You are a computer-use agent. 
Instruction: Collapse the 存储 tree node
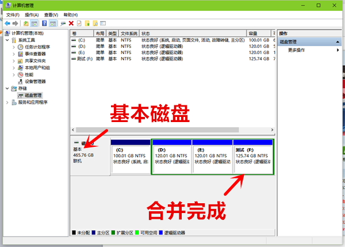[7, 88]
